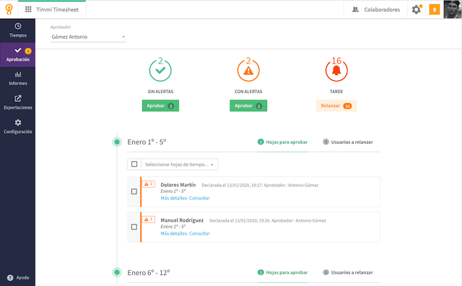Image resolution: width=462 pixels, height=286 pixels.
Task: Open the top bar settings gear
Action: [x=416, y=9]
